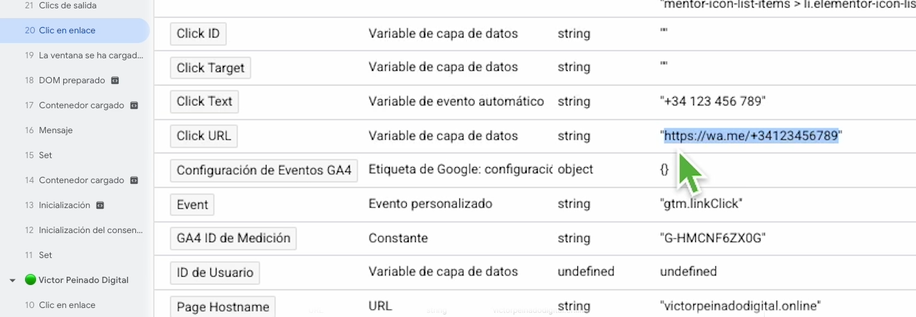Screen dimensions: 916x317
Task: Click the GA4 ID de Medición button
Action: click(233, 238)
